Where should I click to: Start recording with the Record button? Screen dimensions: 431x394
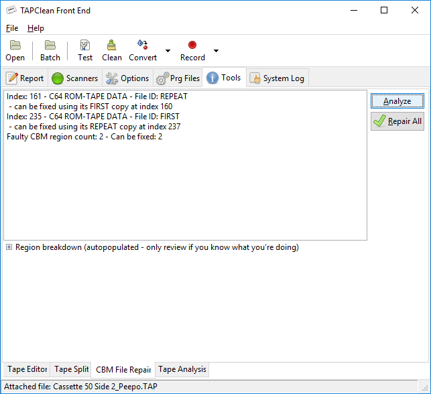(192, 51)
